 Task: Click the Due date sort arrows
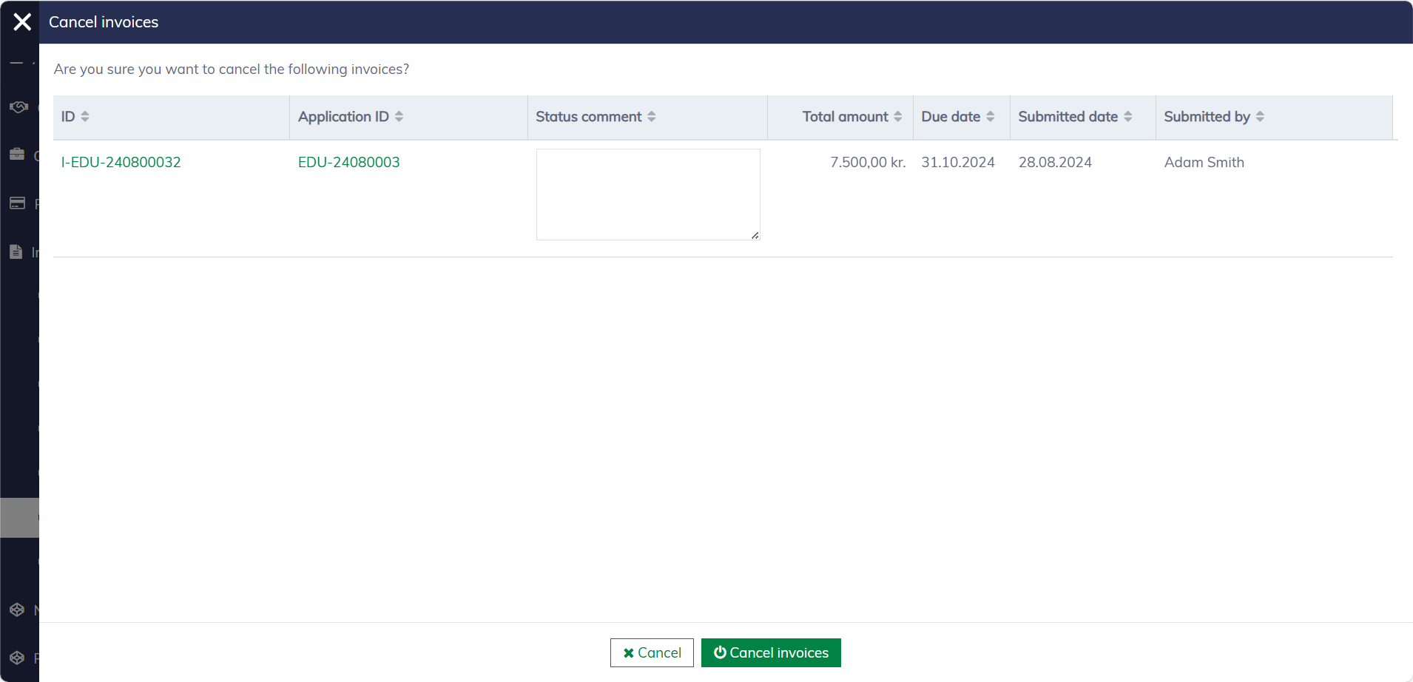[991, 117]
